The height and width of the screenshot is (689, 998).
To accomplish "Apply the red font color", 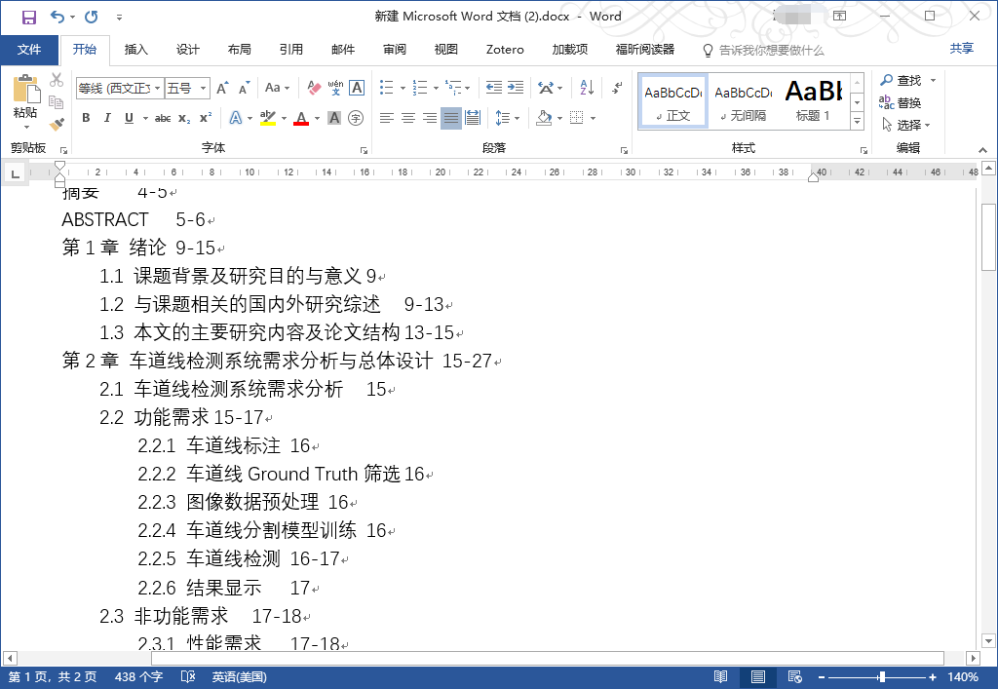I will pyautogui.click(x=301, y=118).
